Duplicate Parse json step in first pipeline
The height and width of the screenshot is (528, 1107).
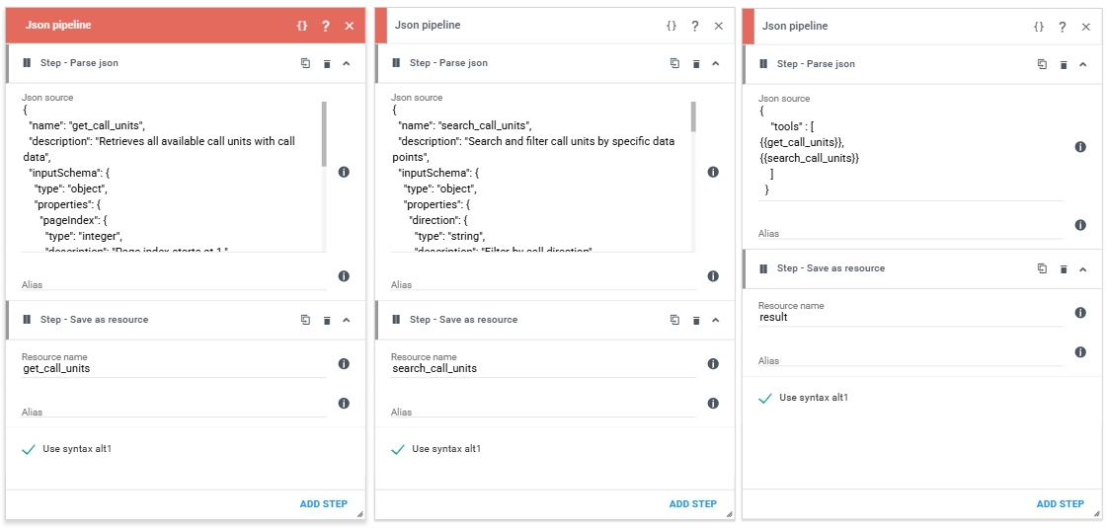point(306,63)
